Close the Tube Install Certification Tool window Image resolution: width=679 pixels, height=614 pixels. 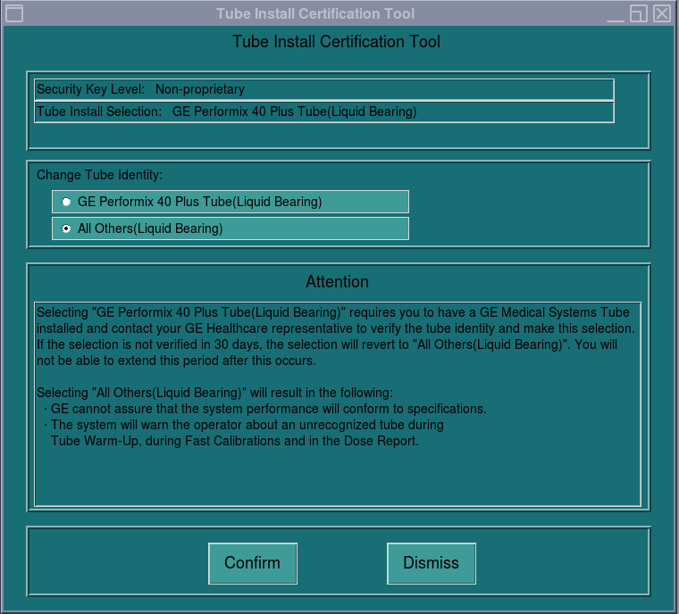pos(661,13)
